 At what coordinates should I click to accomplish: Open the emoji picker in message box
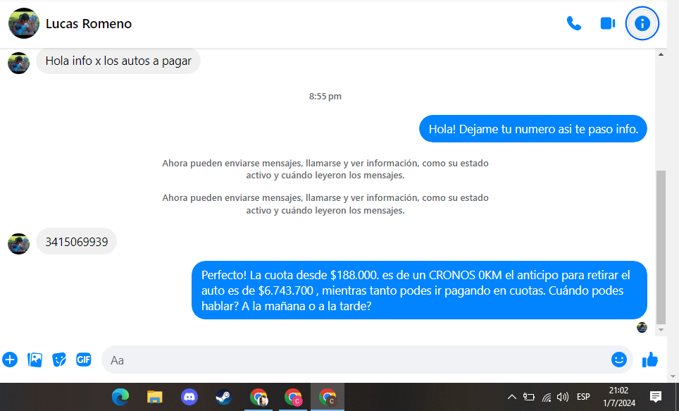[618, 360]
